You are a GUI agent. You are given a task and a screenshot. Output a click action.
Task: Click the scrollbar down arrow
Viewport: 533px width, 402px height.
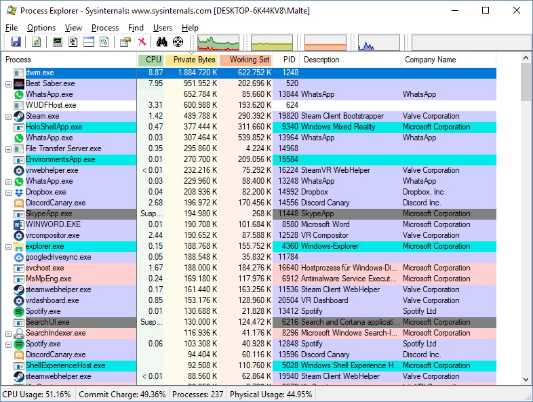pos(526,379)
